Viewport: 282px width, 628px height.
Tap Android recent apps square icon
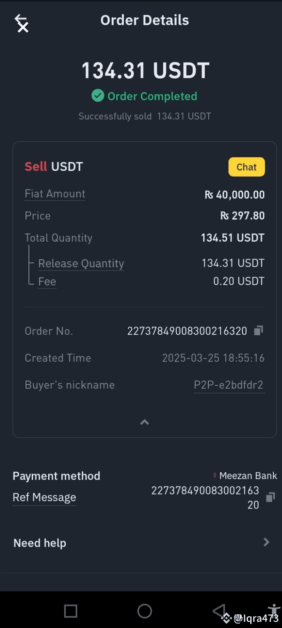click(x=71, y=611)
